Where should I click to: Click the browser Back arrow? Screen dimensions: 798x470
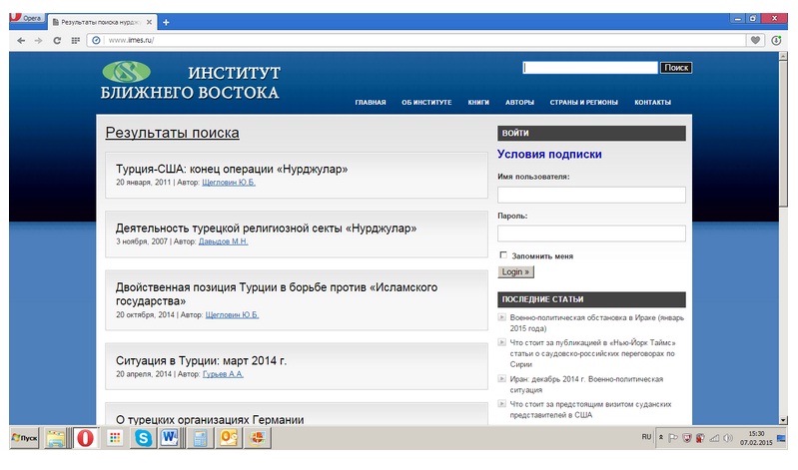pos(21,40)
